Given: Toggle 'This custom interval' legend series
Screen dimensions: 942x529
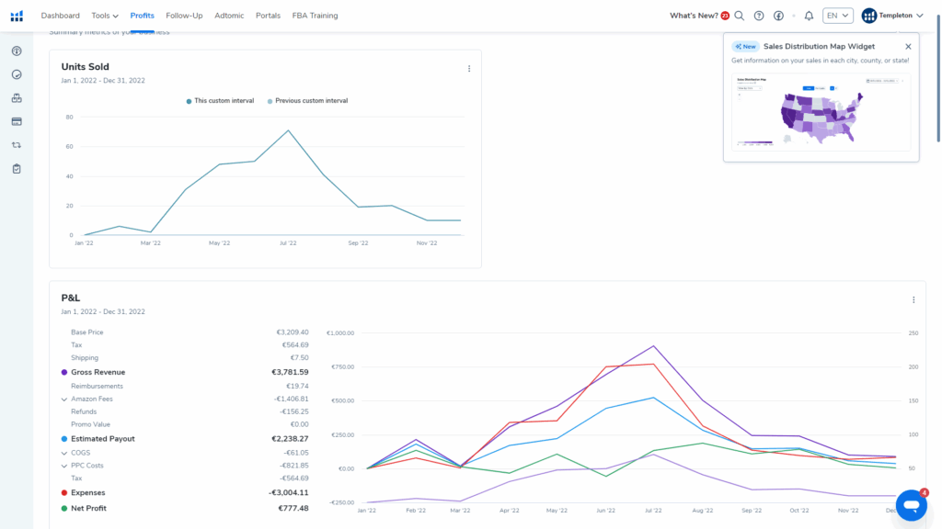Looking at the screenshot, I should click(224, 101).
